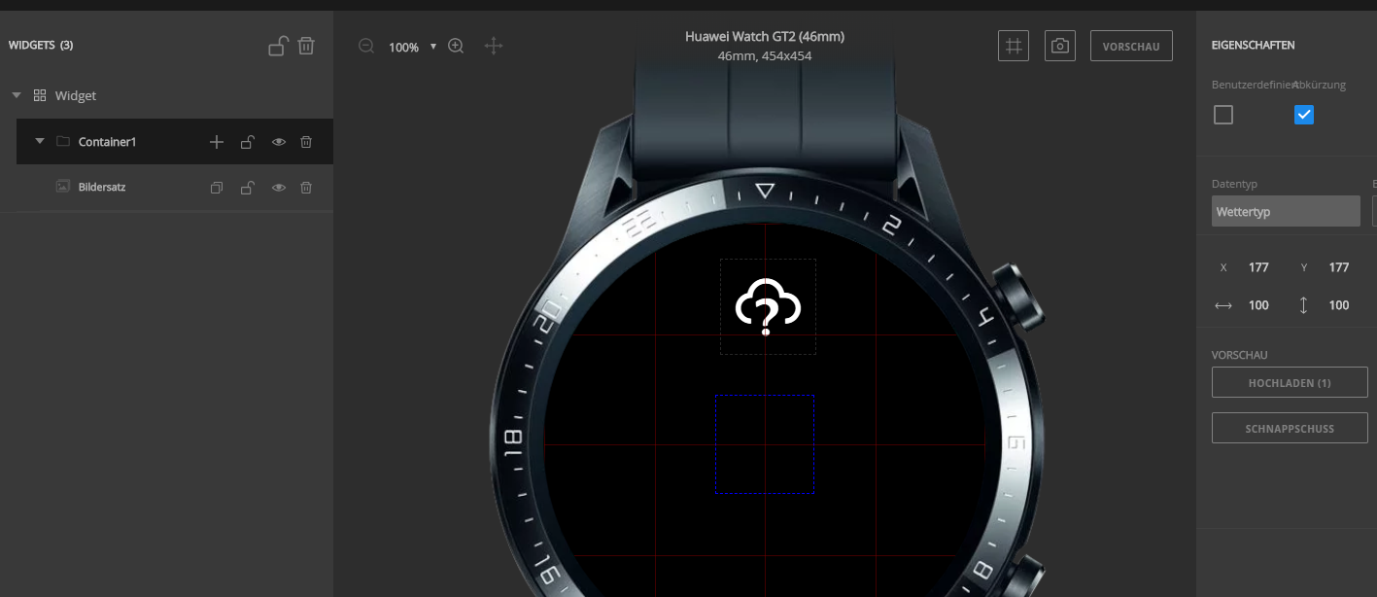Edit the Y position field
Viewport: 1377px width, 597px height.
(1339, 267)
